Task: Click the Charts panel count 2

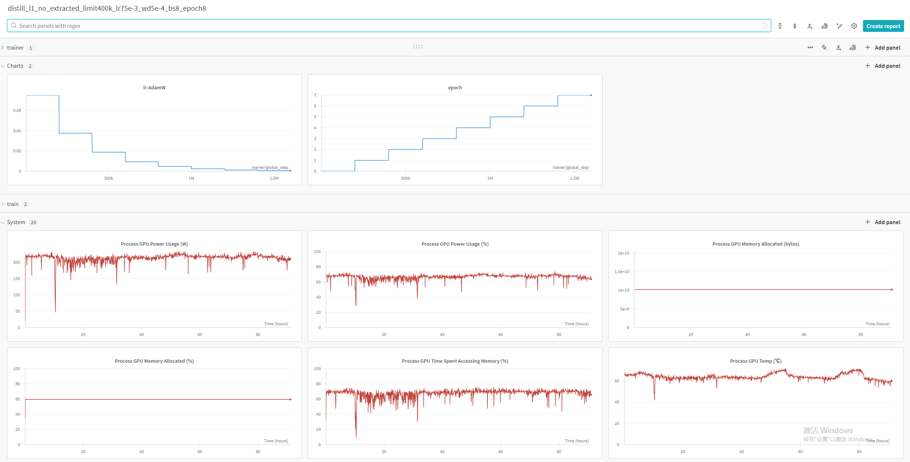Action: click(30, 66)
